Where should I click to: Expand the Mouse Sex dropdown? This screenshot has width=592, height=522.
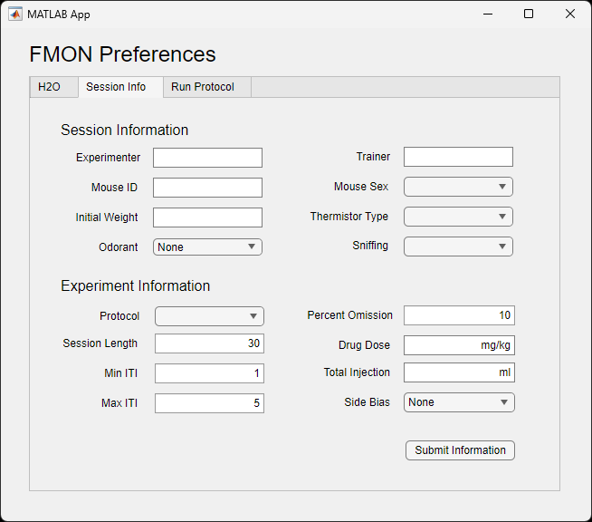(458, 187)
